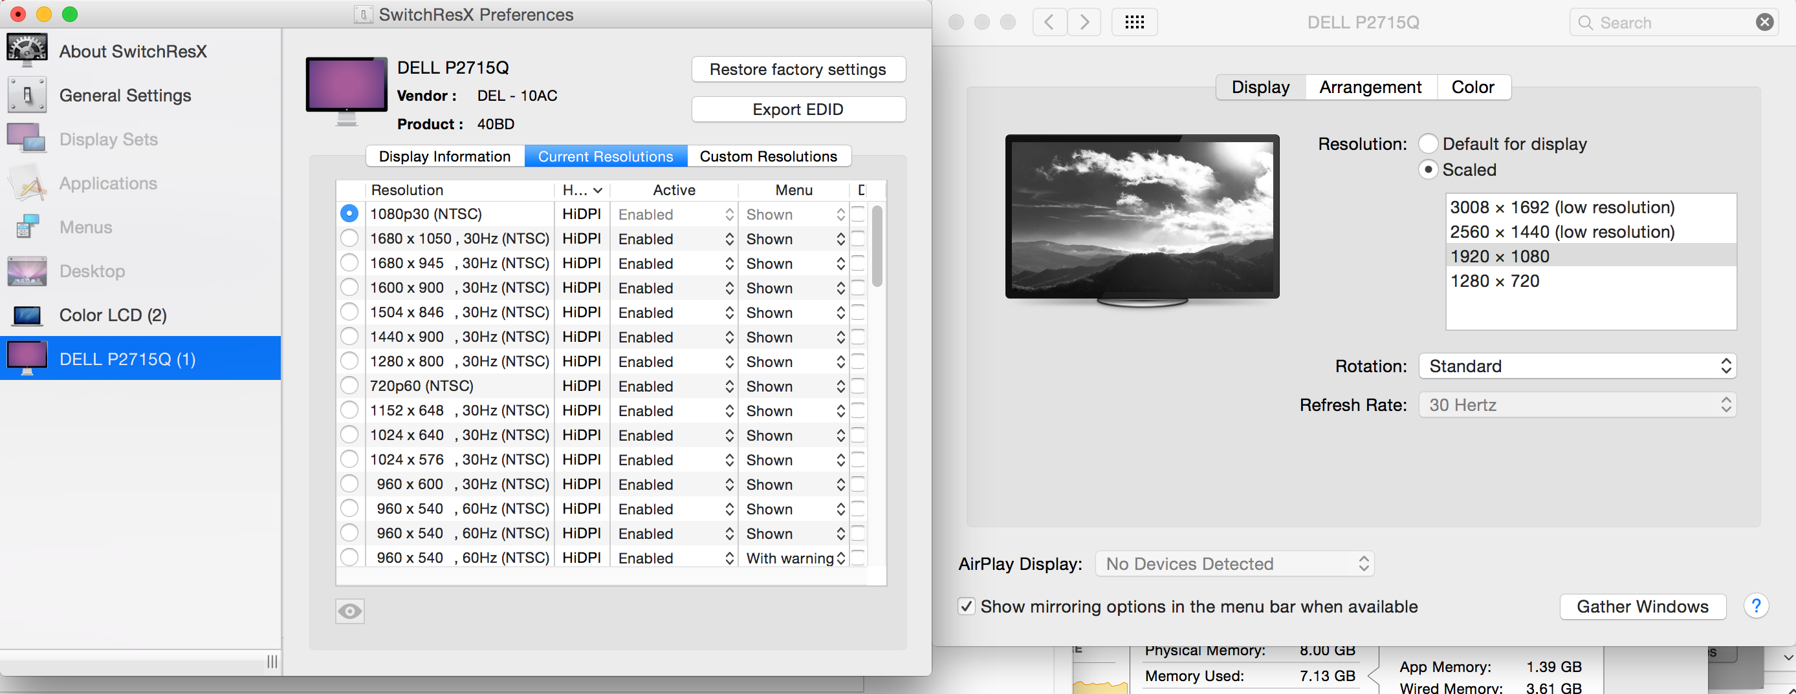Choose Scaled resolution radio button

pyautogui.click(x=1428, y=169)
